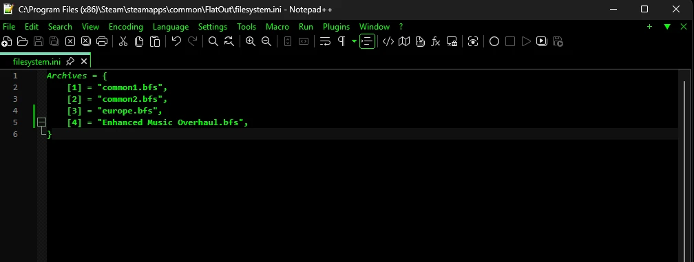Start macro recording with the circle icon

pos(494,41)
